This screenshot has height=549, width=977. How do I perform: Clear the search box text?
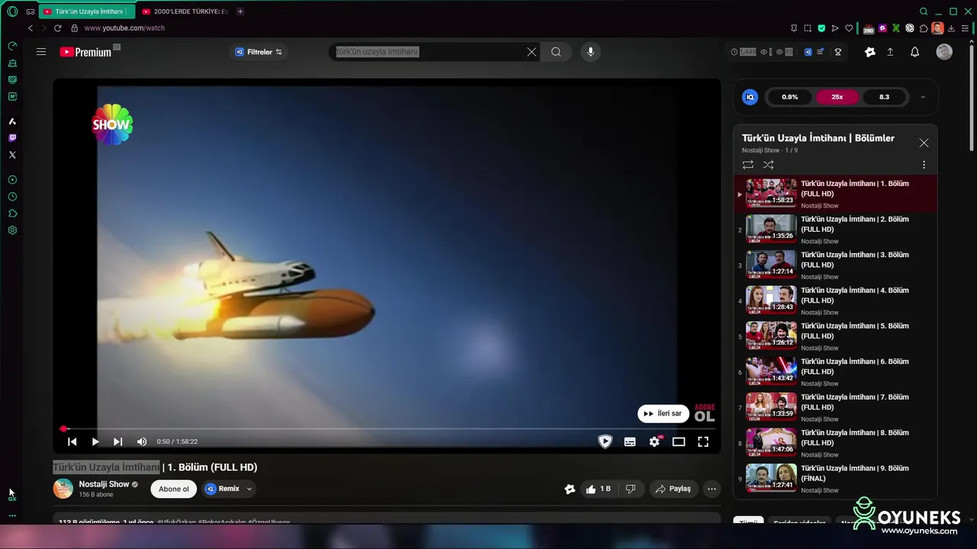531,52
